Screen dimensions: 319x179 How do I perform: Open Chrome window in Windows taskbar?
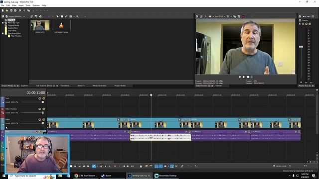(85, 176)
